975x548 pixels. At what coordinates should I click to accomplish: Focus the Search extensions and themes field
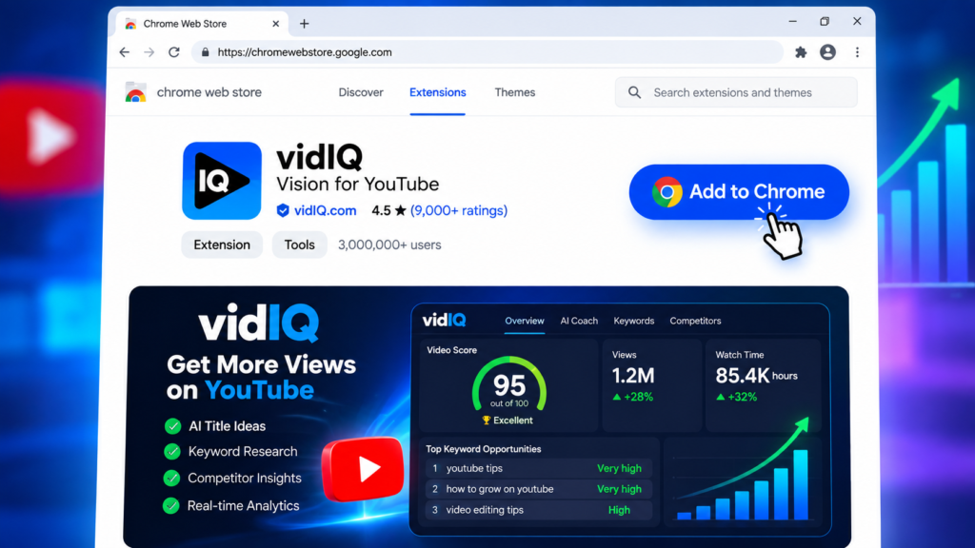click(736, 92)
